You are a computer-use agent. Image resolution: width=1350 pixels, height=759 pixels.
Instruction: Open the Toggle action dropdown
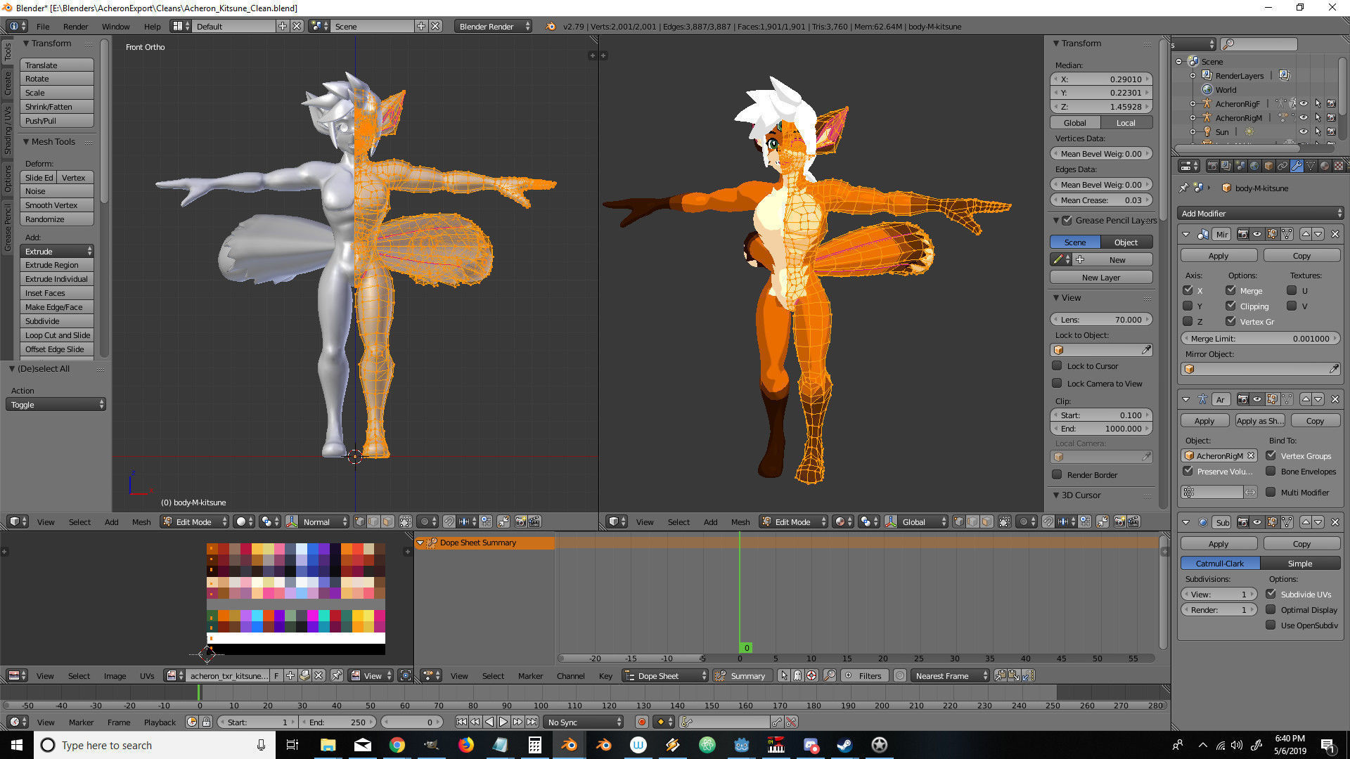tap(56, 404)
